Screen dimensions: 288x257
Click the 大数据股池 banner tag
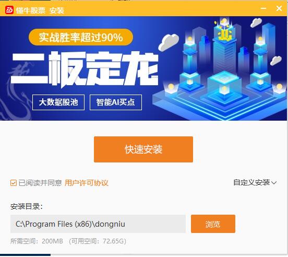point(58,102)
